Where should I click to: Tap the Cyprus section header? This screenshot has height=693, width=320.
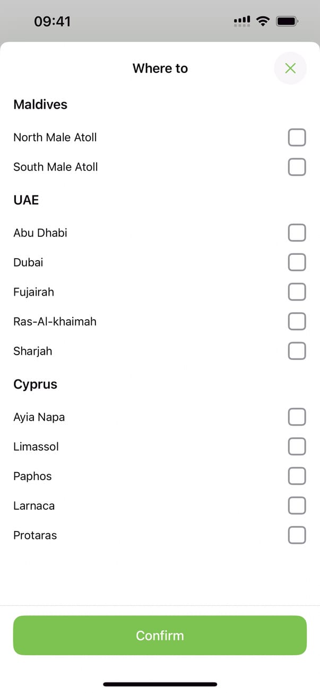35,384
